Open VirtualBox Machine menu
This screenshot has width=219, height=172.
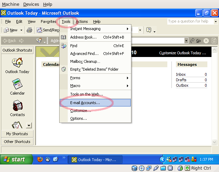11,4
